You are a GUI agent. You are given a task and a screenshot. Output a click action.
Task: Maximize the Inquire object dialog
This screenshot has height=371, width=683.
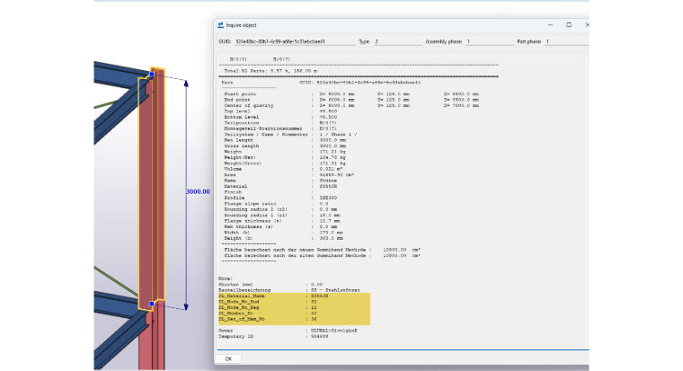coord(569,25)
